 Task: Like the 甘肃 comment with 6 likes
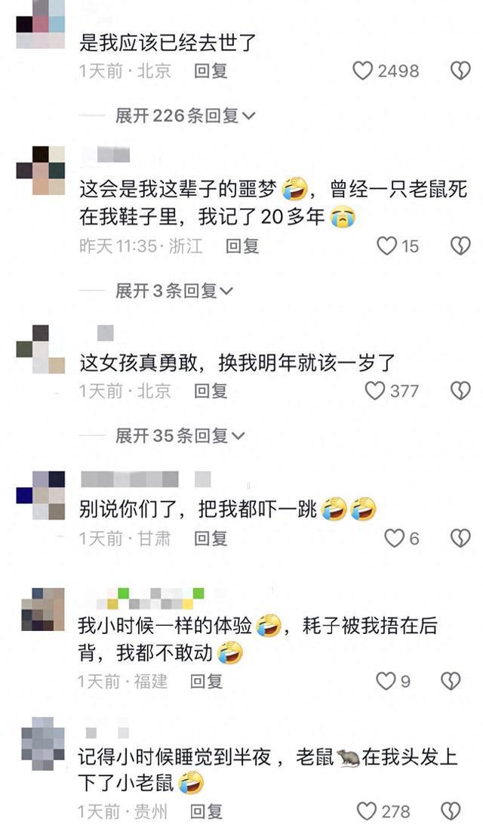pos(394,539)
